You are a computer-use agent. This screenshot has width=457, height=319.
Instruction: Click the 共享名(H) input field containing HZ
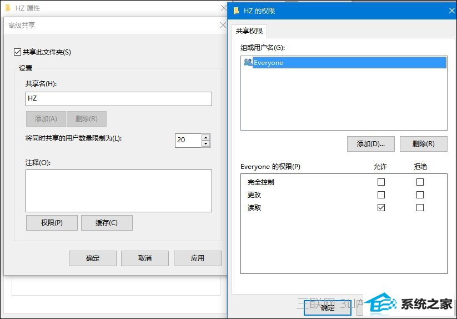coord(119,99)
